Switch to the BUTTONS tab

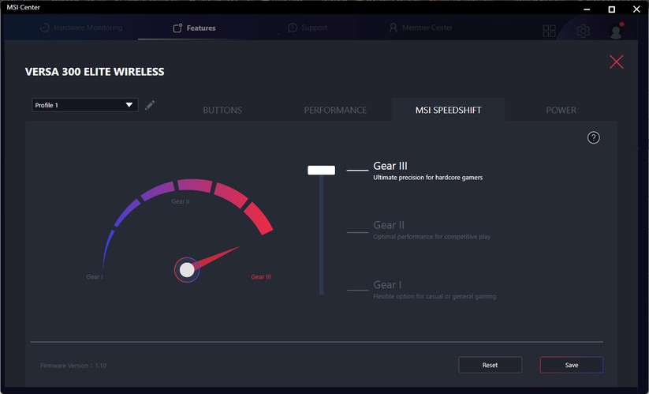tap(222, 111)
